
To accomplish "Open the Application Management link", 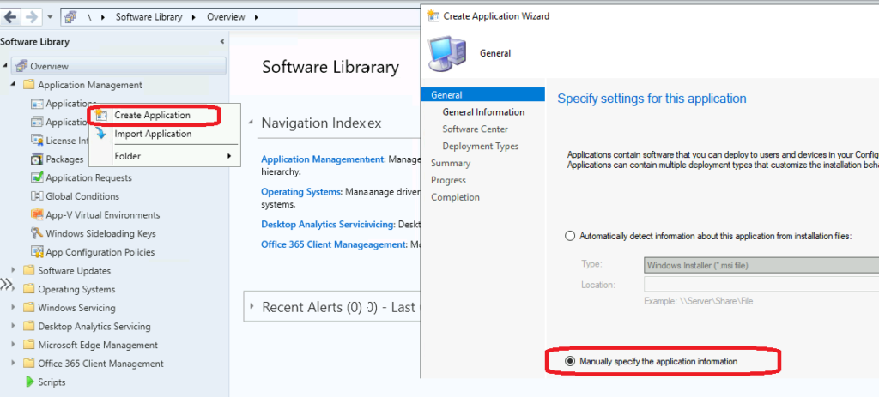I will 323,159.
